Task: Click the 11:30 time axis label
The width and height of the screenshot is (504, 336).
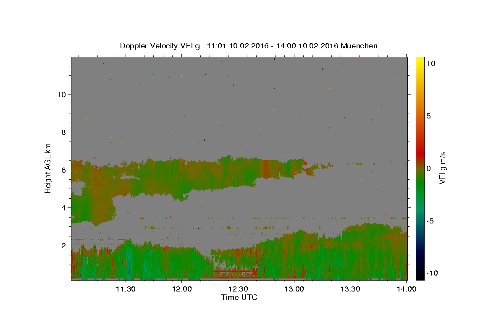Action: 126,289
